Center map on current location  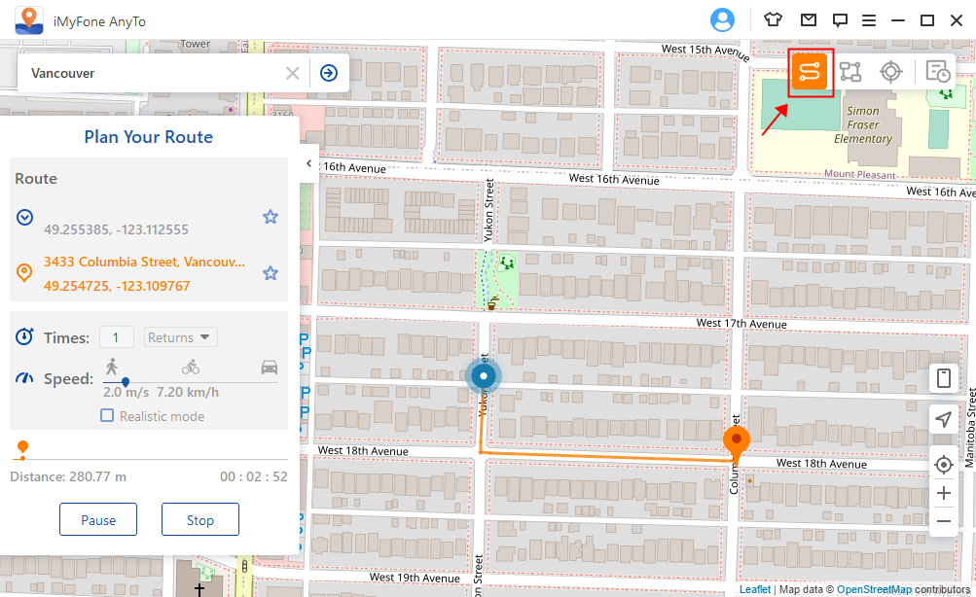click(942, 465)
